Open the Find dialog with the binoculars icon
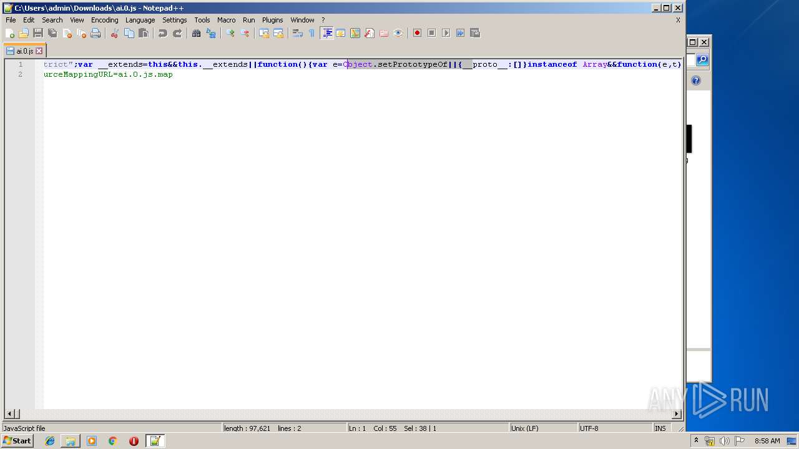The width and height of the screenshot is (799, 449). pyautogui.click(x=197, y=33)
